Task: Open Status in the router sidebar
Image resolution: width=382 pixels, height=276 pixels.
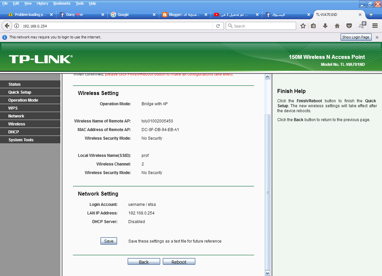Action: click(x=30, y=84)
